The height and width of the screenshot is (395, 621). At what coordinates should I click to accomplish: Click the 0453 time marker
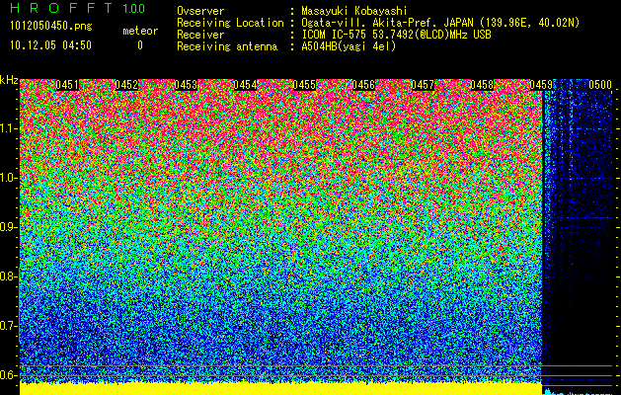186,85
